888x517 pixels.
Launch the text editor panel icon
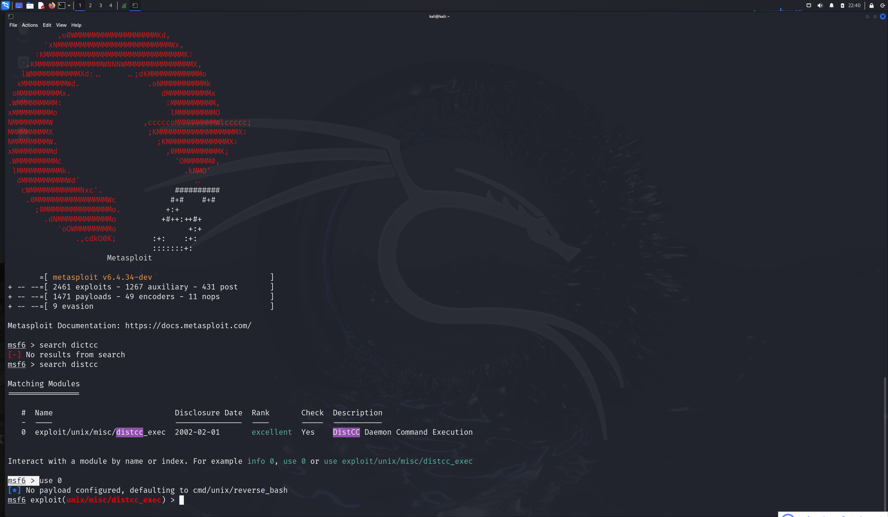[x=41, y=5]
